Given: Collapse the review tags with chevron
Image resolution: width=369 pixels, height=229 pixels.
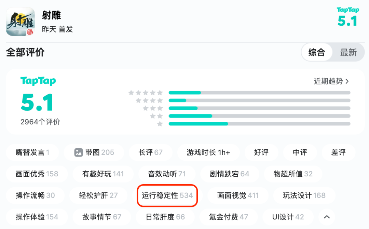Looking at the screenshot, I should coord(327,217).
